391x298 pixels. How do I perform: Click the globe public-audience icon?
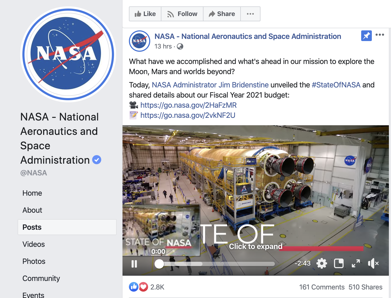point(180,46)
